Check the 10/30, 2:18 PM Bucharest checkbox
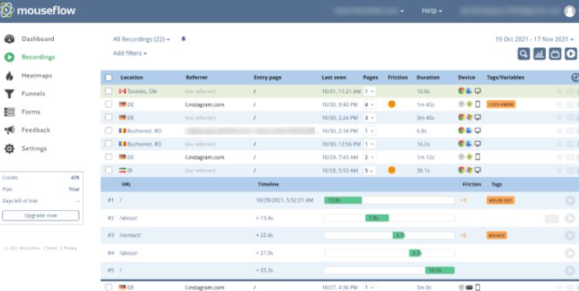Screen dimensions: 579x291 (x=109, y=131)
